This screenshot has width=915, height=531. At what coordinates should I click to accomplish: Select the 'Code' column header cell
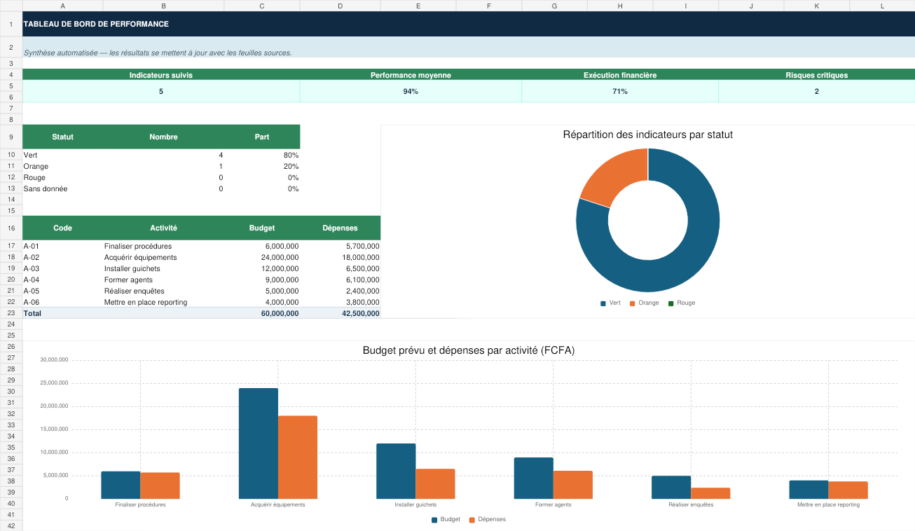(x=63, y=228)
